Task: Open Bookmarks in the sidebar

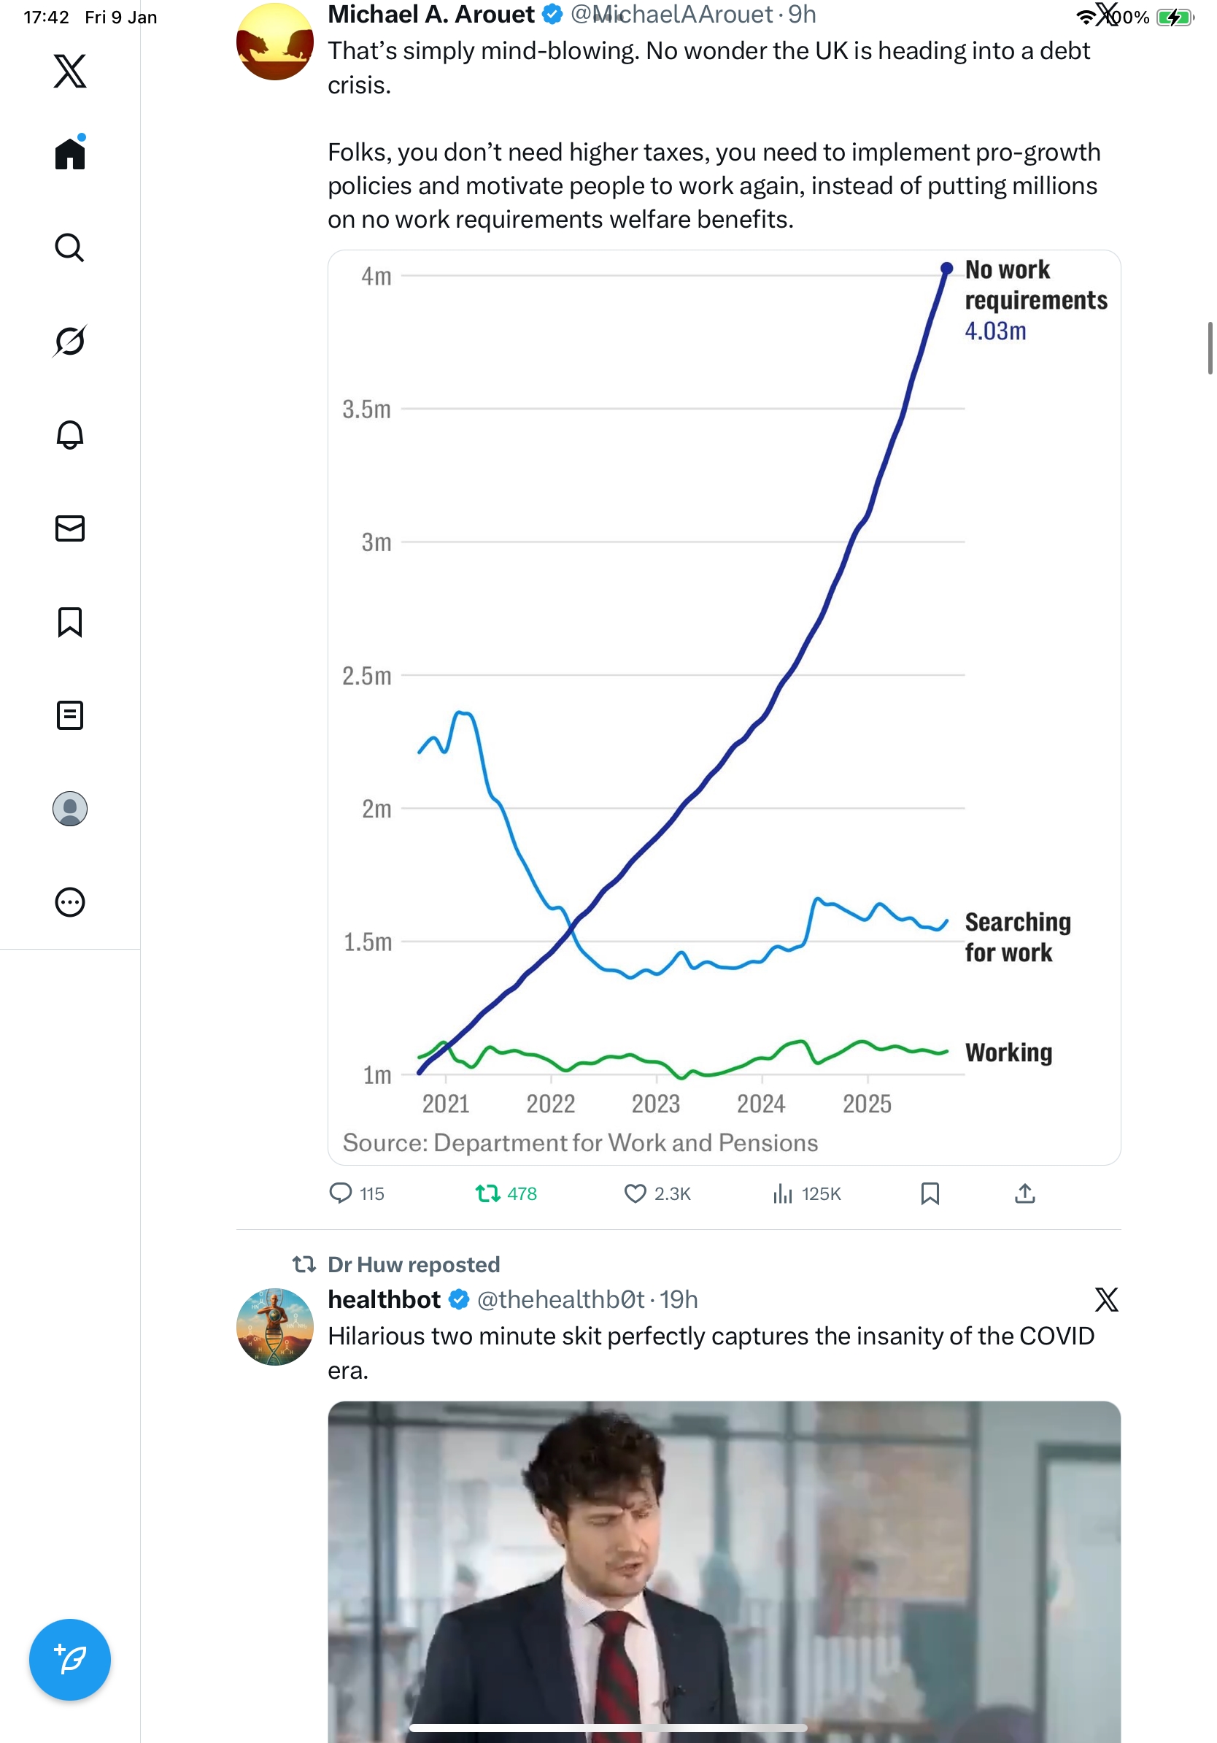Action: 70,622
